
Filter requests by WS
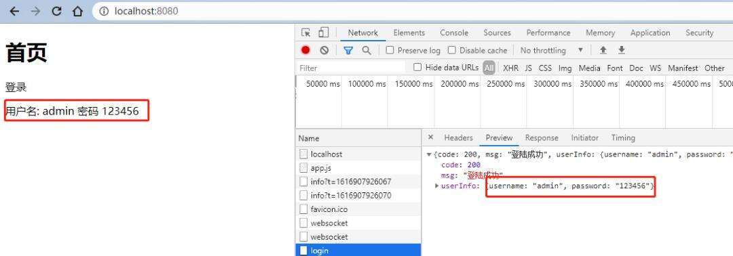656,68
